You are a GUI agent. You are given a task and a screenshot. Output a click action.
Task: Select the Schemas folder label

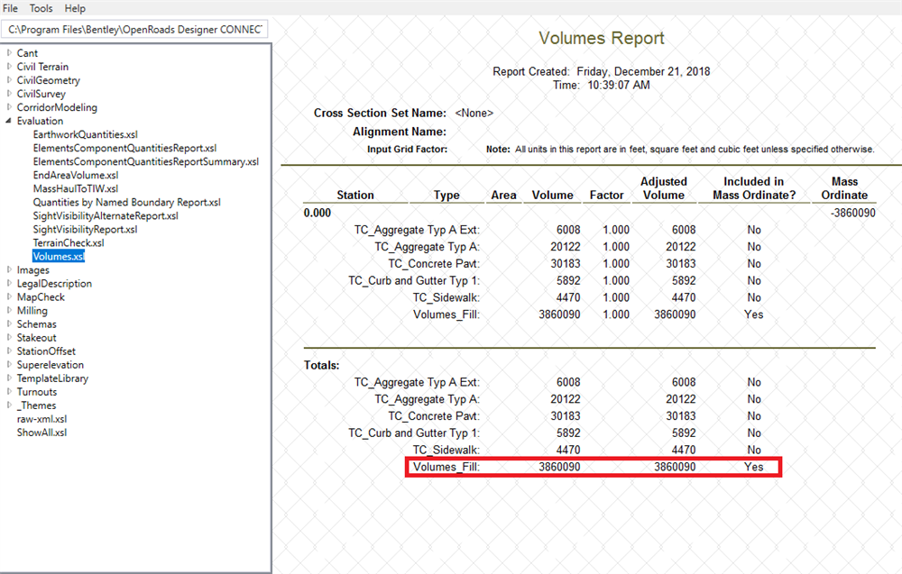pos(37,324)
